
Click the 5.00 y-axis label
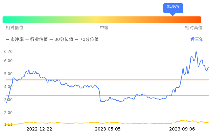click(x=8, y=74)
